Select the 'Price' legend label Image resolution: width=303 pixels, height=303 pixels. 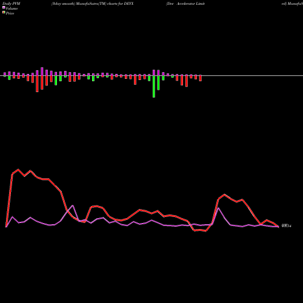tap(10, 13)
